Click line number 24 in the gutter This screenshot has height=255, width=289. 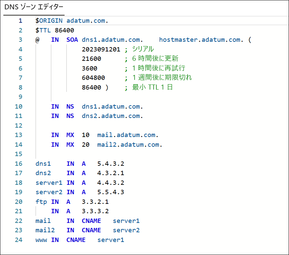[x=19, y=240]
